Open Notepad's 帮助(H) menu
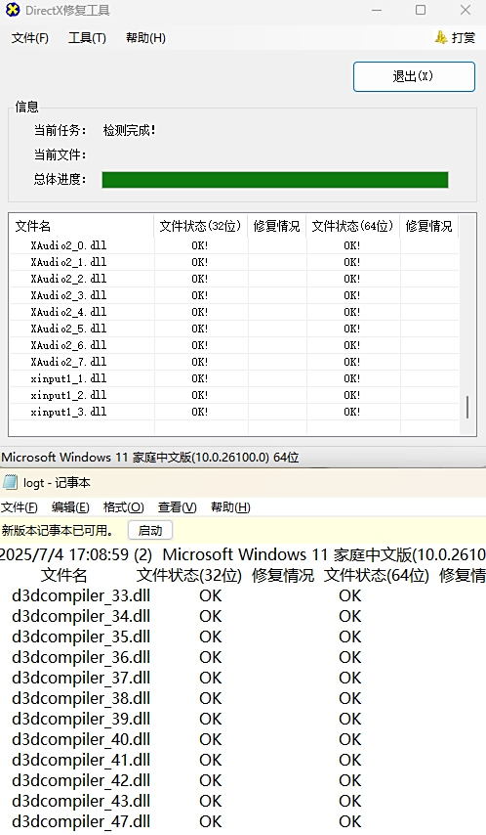486x835 pixels. [230, 506]
